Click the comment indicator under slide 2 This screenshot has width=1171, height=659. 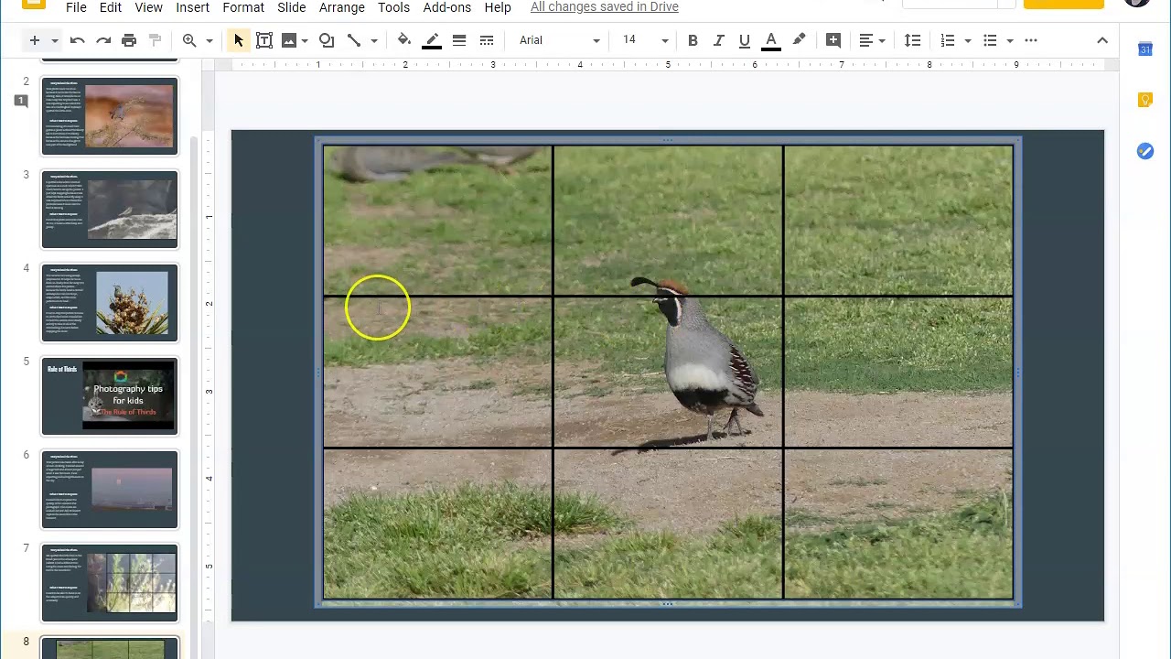coord(21,101)
